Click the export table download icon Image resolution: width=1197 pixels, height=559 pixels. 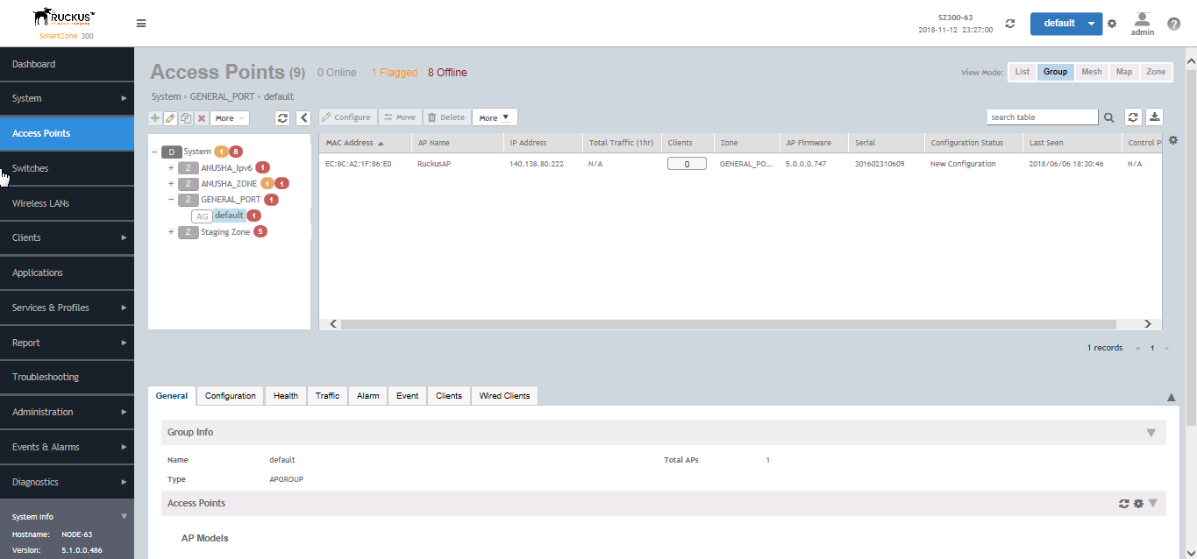1155,117
